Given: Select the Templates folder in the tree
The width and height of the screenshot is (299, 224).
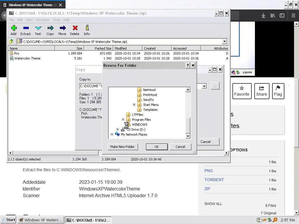Looking at the screenshot, I should tap(150, 110).
